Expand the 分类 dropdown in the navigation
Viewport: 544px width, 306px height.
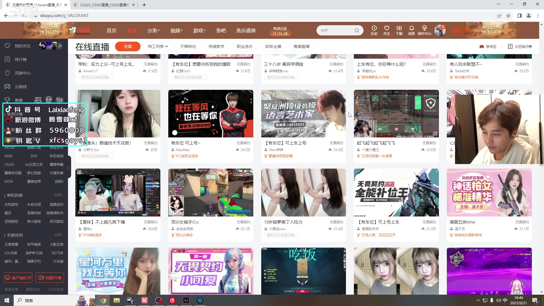click(153, 30)
